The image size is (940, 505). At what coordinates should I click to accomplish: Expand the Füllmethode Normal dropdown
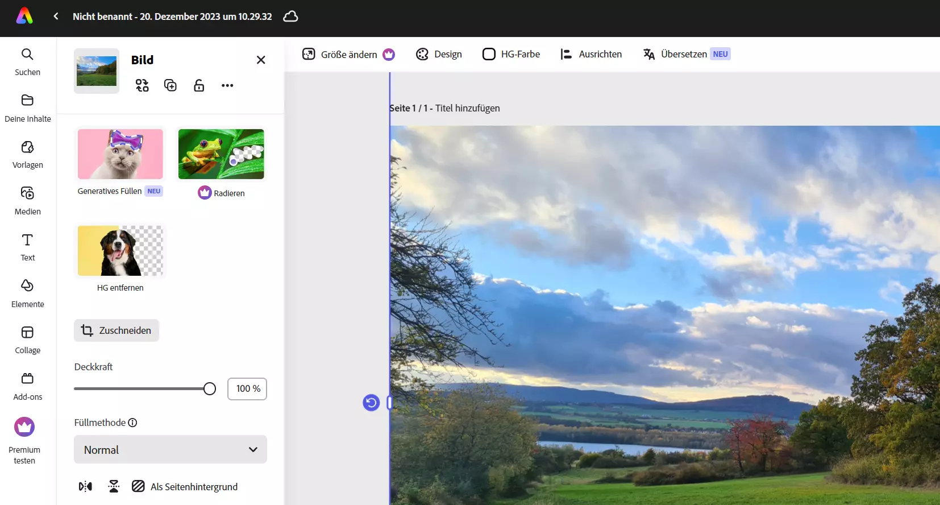(x=170, y=450)
